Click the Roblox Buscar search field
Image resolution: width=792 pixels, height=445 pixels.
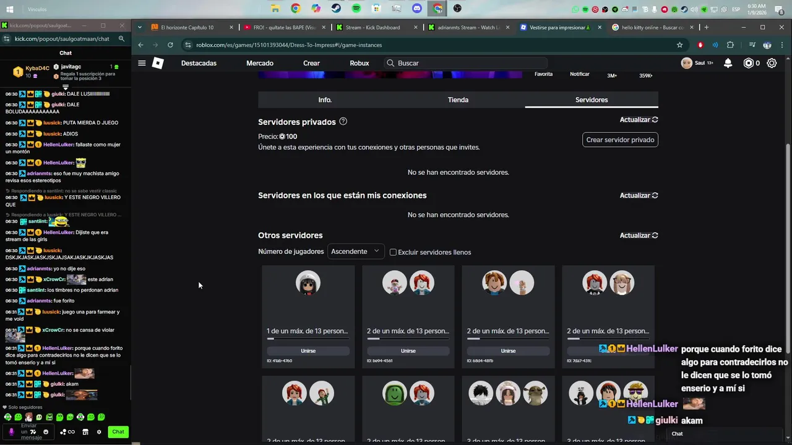465,63
